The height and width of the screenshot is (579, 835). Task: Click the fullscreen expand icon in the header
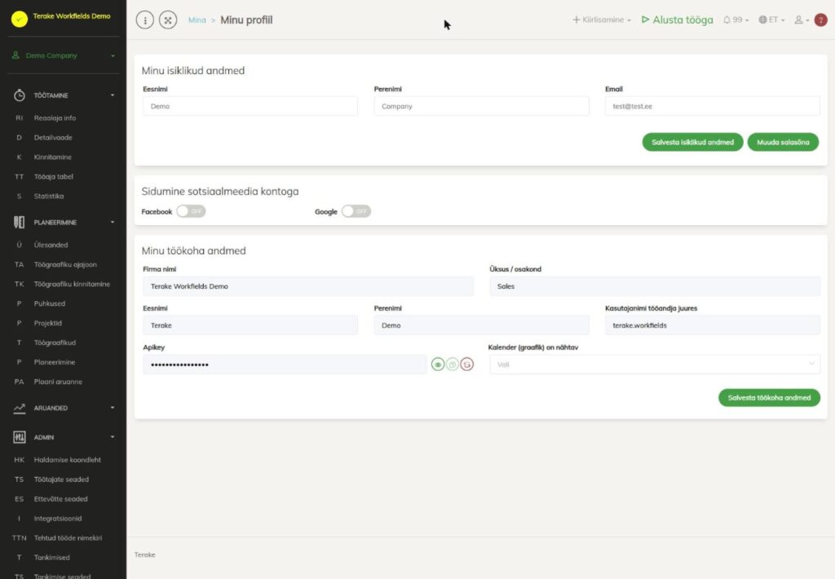pyautogui.click(x=168, y=20)
